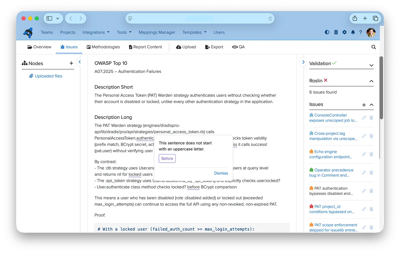Toggle dark mode contrast icon
Image resolution: width=400 pixels, height=254 pixels.
click(x=327, y=32)
